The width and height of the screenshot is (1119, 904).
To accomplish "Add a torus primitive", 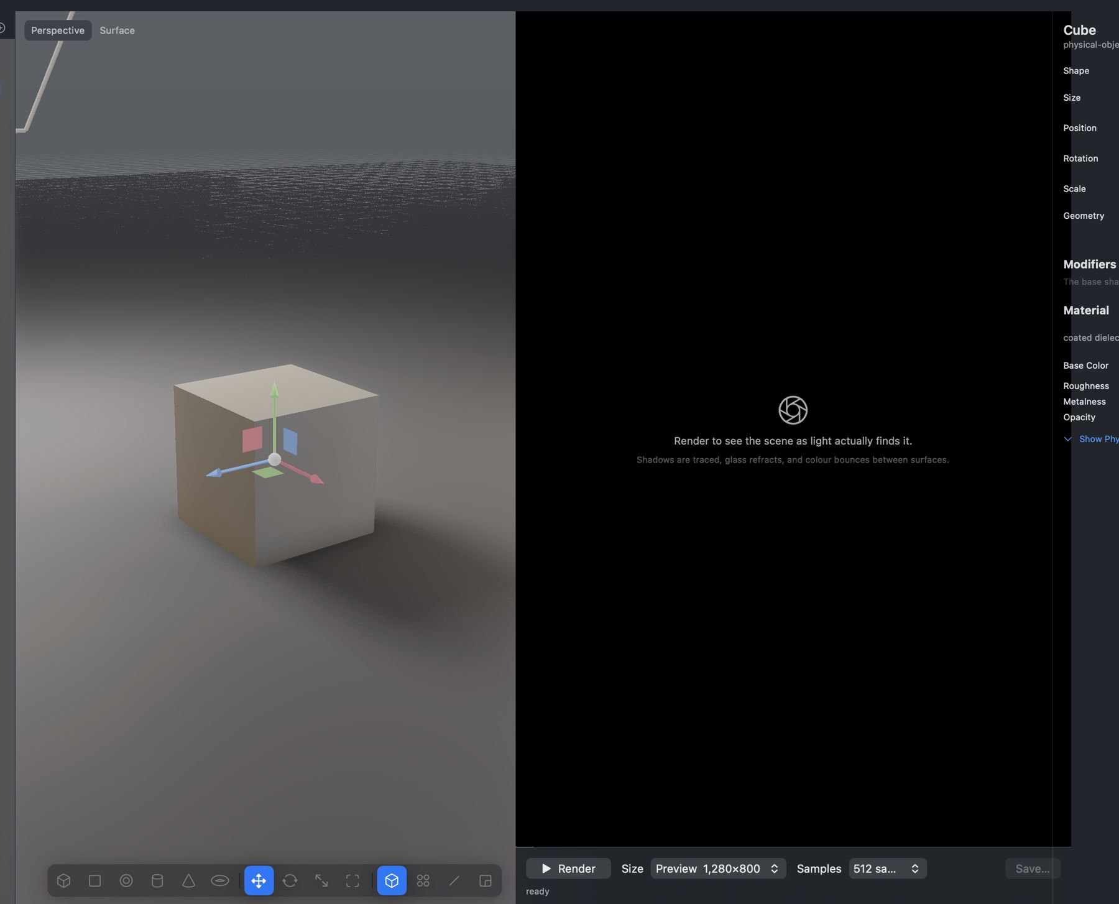I will click(219, 880).
